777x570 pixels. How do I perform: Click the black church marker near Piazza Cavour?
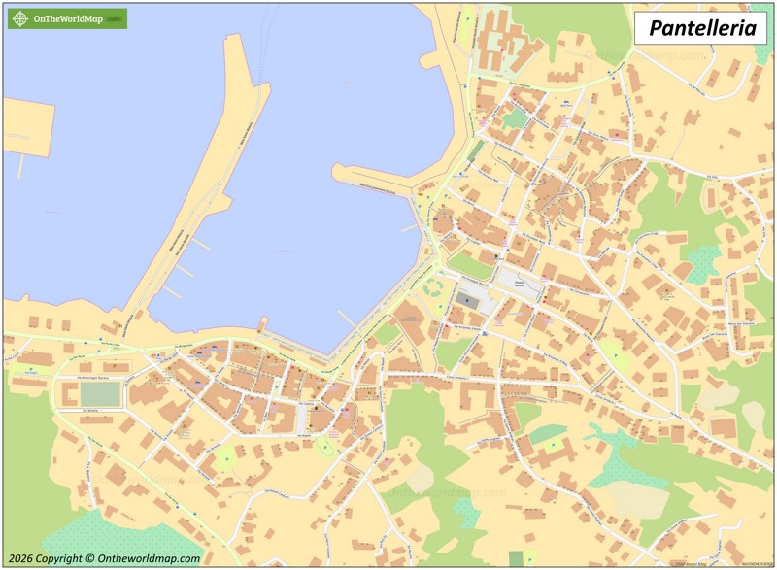[x=496, y=256]
